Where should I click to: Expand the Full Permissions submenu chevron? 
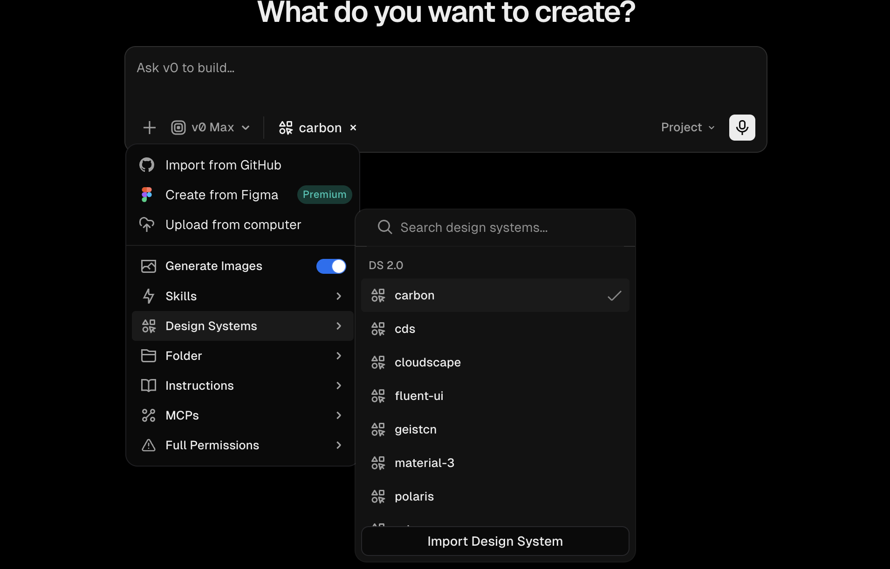point(339,445)
